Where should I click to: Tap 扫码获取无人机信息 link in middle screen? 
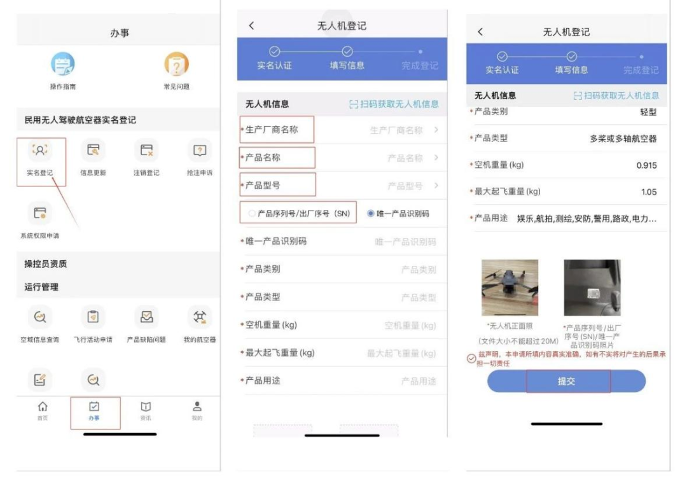coord(394,104)
